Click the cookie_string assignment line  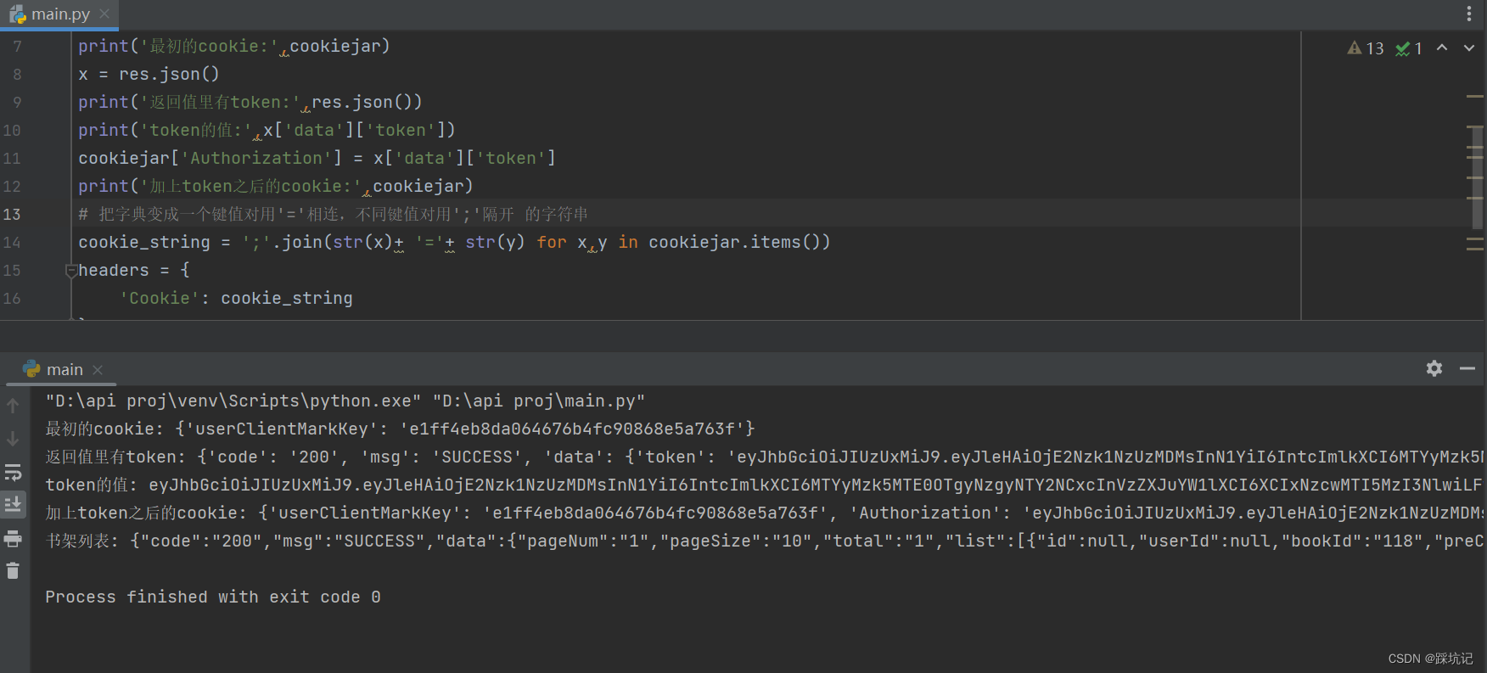pyautogui.click(x=454, y=242)
